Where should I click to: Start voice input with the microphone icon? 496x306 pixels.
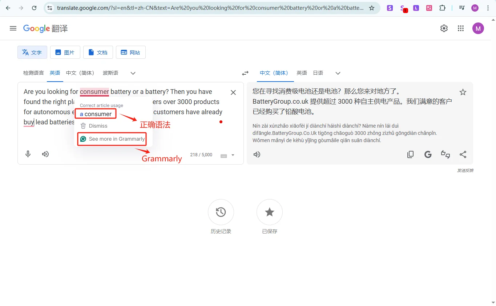28,154
